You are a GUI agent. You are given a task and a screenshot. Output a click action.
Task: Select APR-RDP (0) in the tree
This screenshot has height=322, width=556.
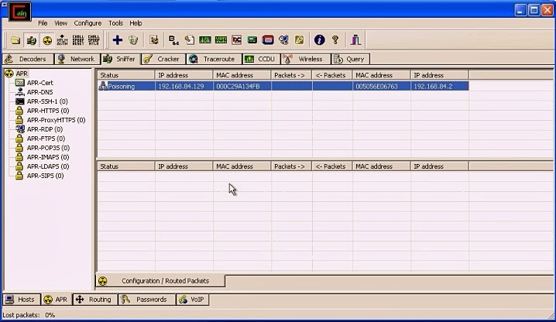point(45,129)
